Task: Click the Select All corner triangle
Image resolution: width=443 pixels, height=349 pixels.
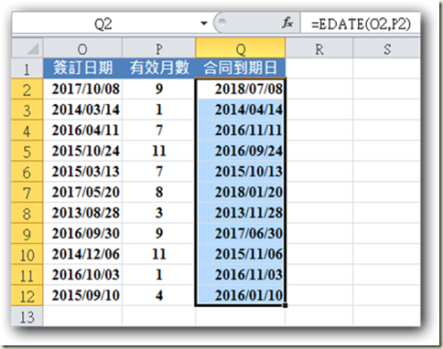Action: (x=27, y=48)
